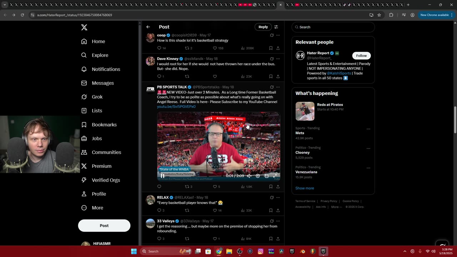This screenshot has height=257, width=457.
Task: Open Explore in sidebar
Action: (95, 55)
